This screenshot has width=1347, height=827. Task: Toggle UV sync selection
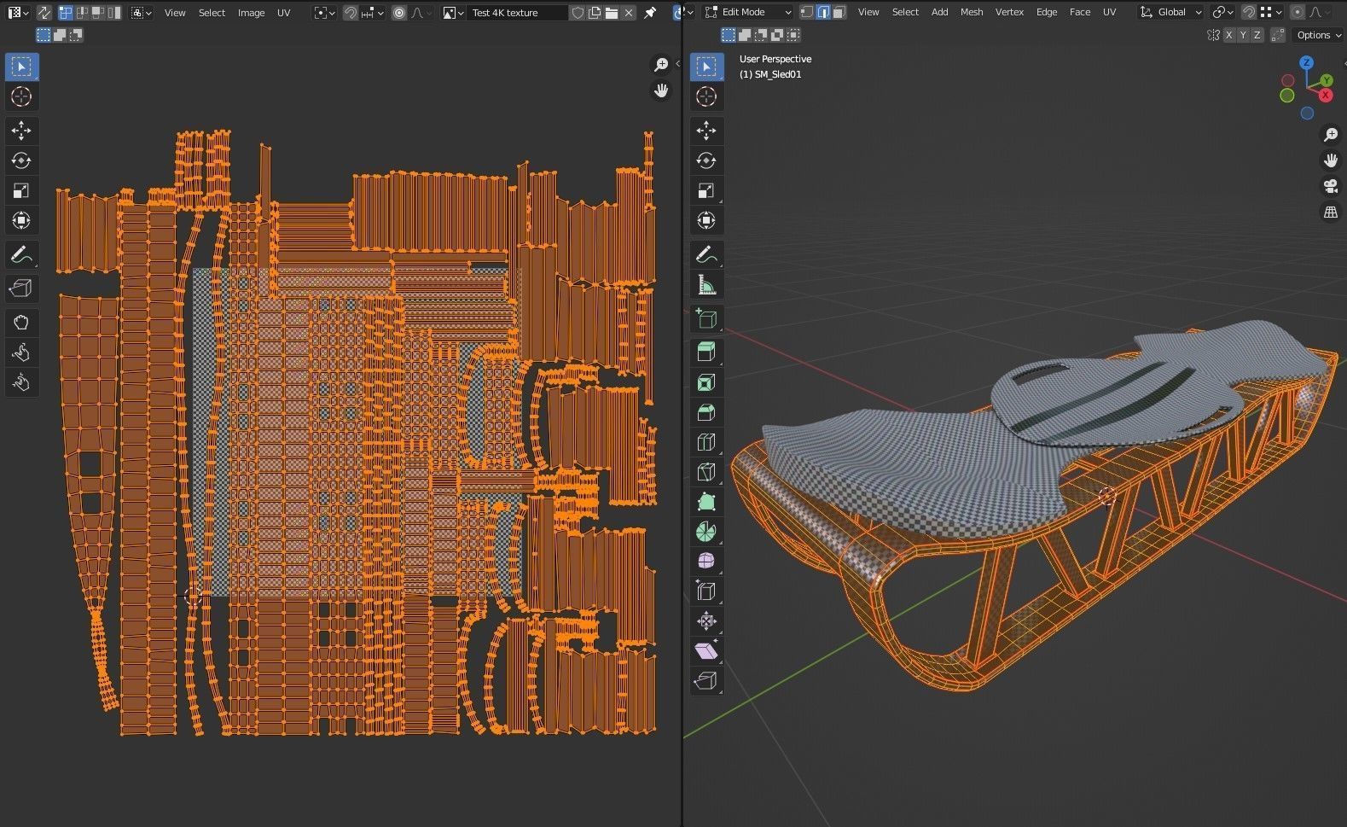(x=44, y=13)
